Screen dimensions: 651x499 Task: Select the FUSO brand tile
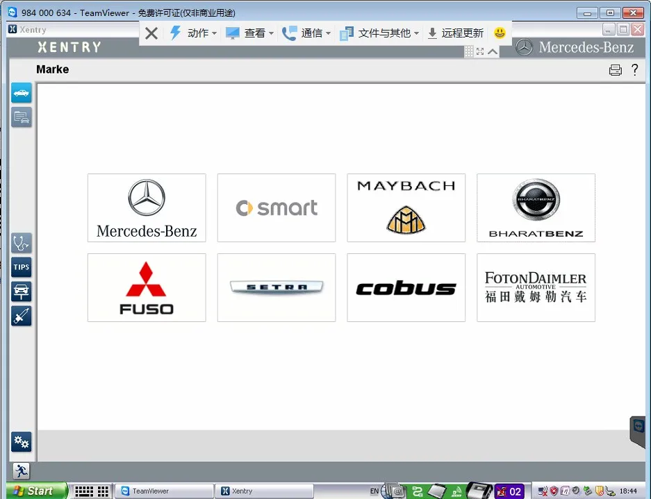point(147,287)
